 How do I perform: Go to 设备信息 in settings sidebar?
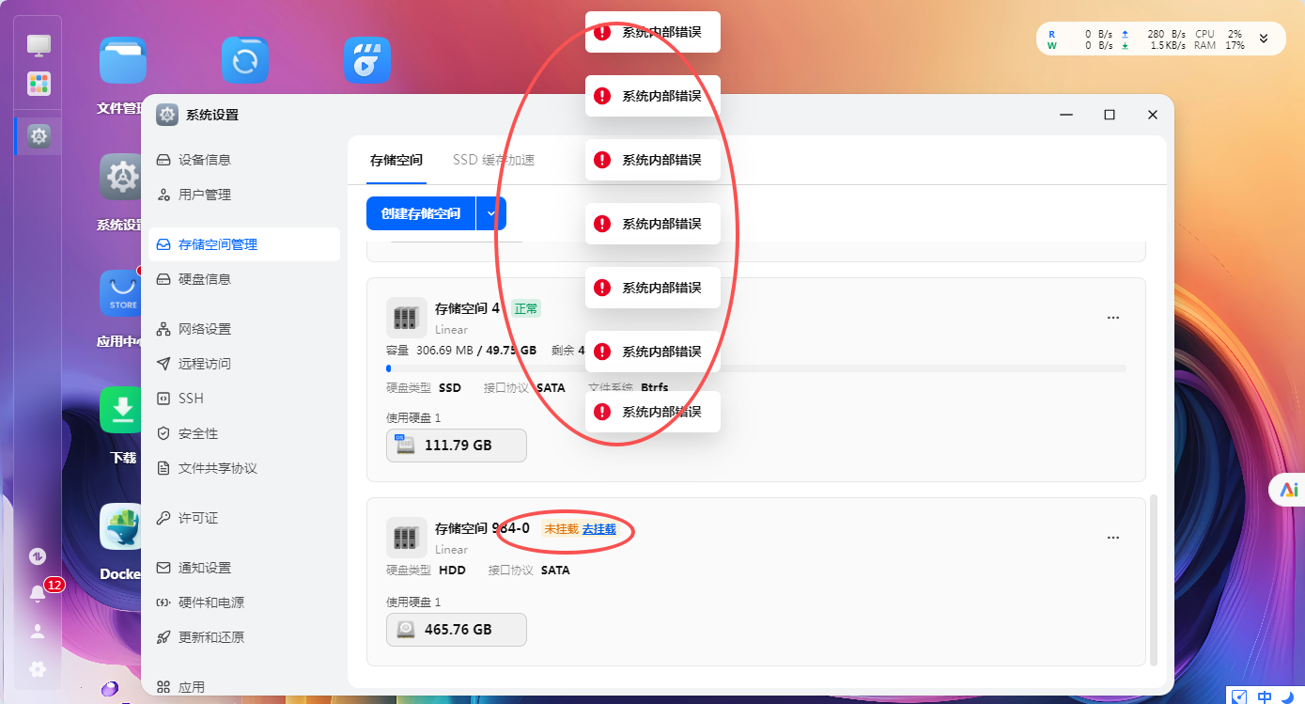[244, 160]
